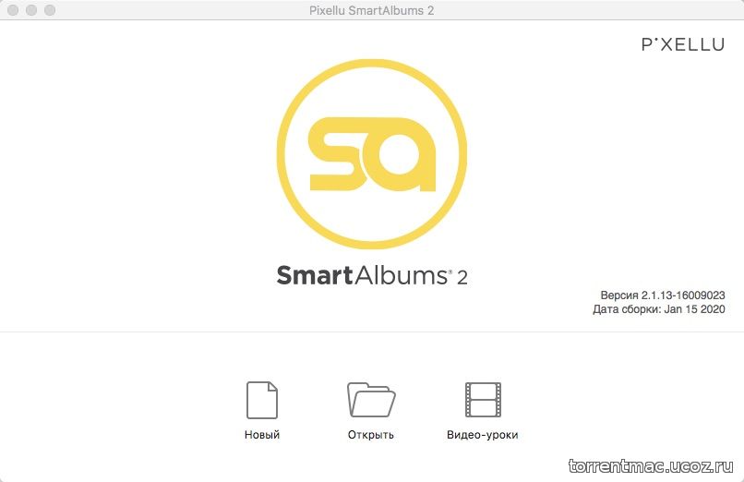Viewport: 744px width, 482px height.
Task: Click the horizontal divider above the action icons
Action: pos(372,331)
